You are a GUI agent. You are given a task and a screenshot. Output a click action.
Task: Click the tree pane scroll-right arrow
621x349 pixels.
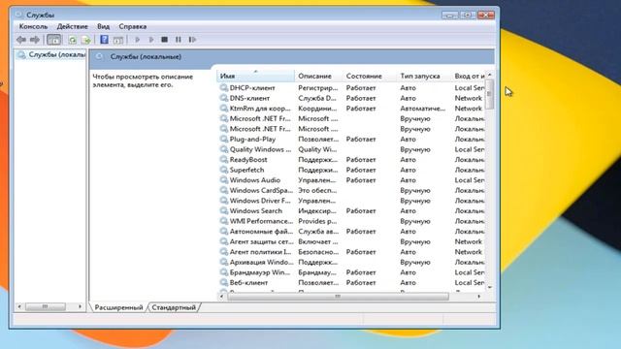pyautogui.click(x=80, y=306)
